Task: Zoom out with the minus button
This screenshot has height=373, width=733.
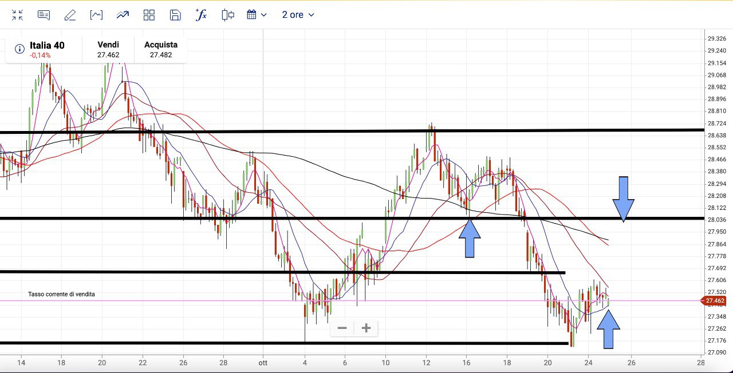Action: point(342,328)
